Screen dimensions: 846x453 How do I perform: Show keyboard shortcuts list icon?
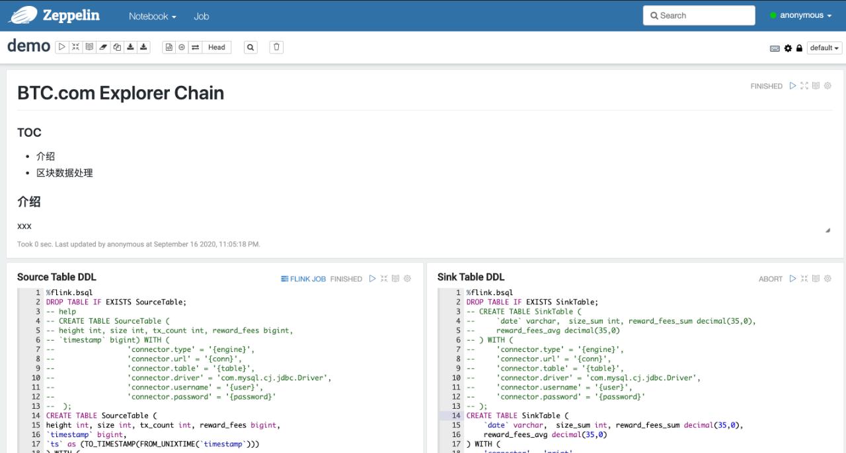pyautogui.click(x=775, y=48)
